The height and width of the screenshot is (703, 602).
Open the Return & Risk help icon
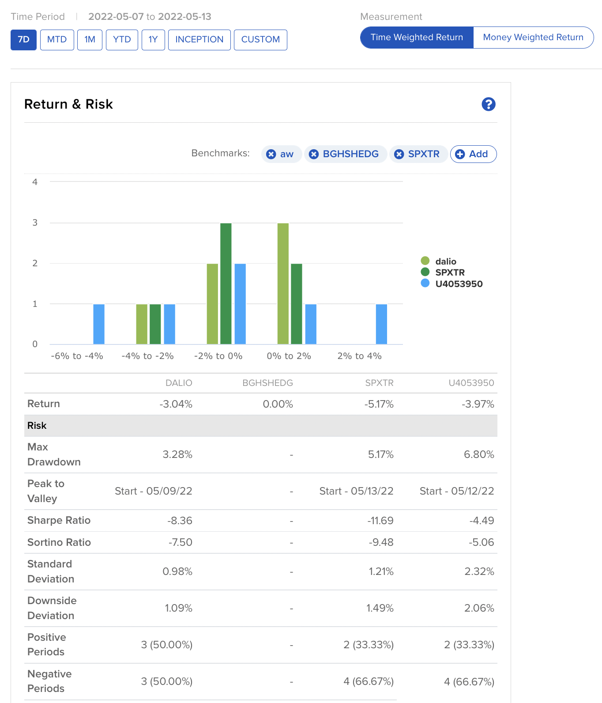488,104
